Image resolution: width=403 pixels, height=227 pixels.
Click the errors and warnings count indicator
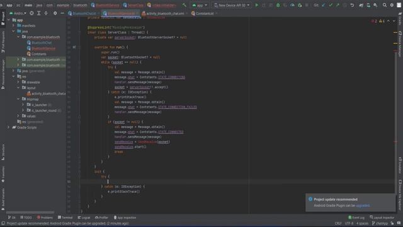(x=378, y=21)
